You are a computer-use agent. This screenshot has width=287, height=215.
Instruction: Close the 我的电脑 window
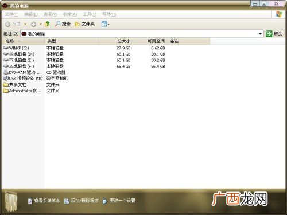[276, 3]
